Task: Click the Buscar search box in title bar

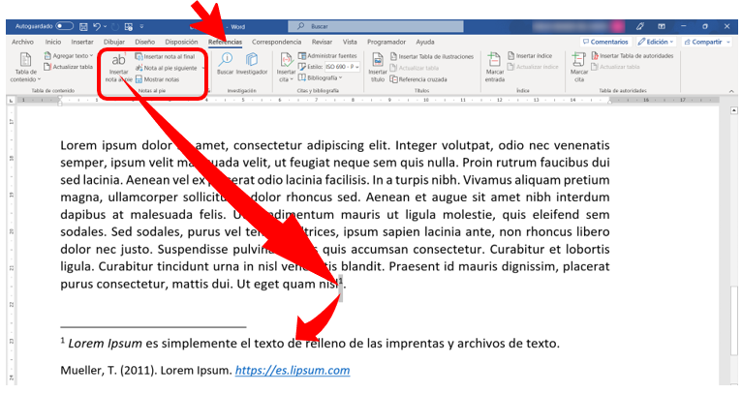Action: pyautogui.click(x=376, y=26)
